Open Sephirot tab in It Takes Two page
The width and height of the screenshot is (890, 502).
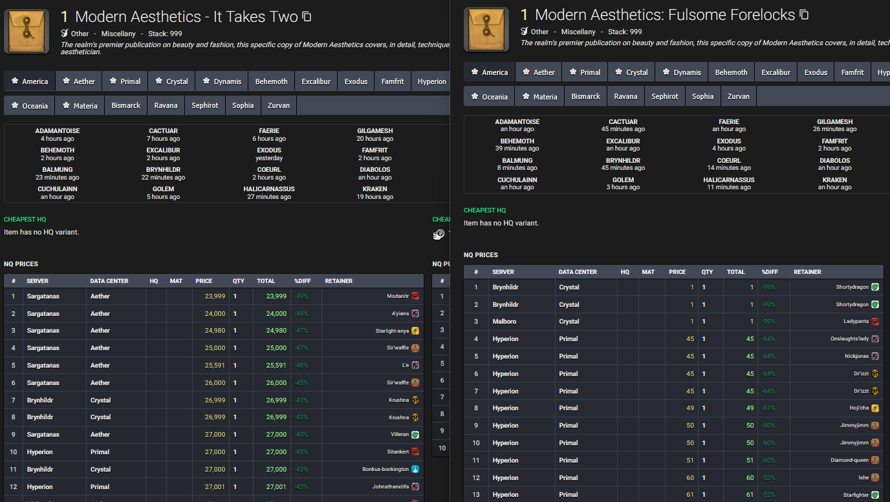tap(205, 105)
